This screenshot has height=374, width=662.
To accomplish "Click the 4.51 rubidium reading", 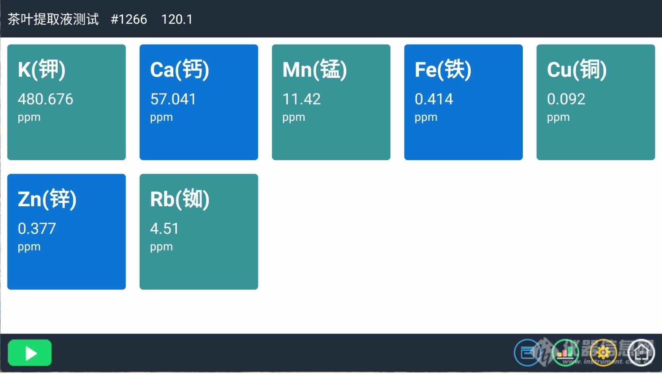I will [165, 229].
